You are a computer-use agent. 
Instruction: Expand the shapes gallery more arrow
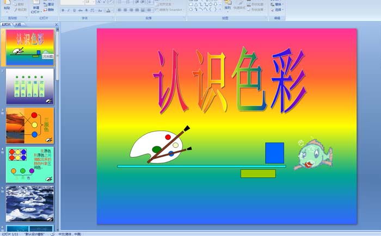(220, 9)
